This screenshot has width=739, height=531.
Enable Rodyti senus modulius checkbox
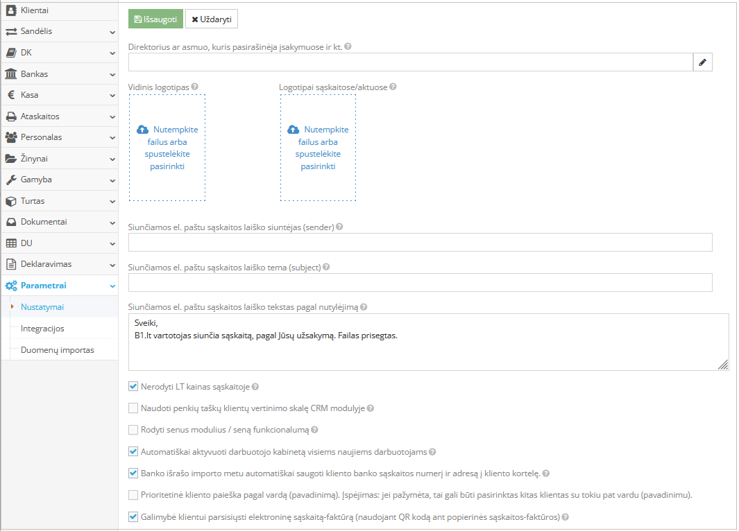[133, 430]
